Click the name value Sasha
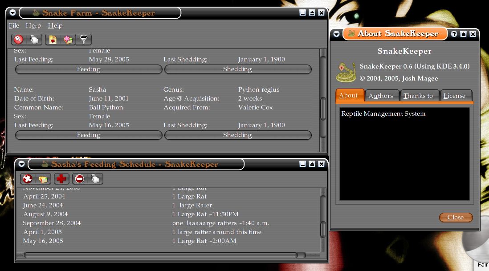The height and width of the screenshot is (271, 489). click(x=97, y=89)
